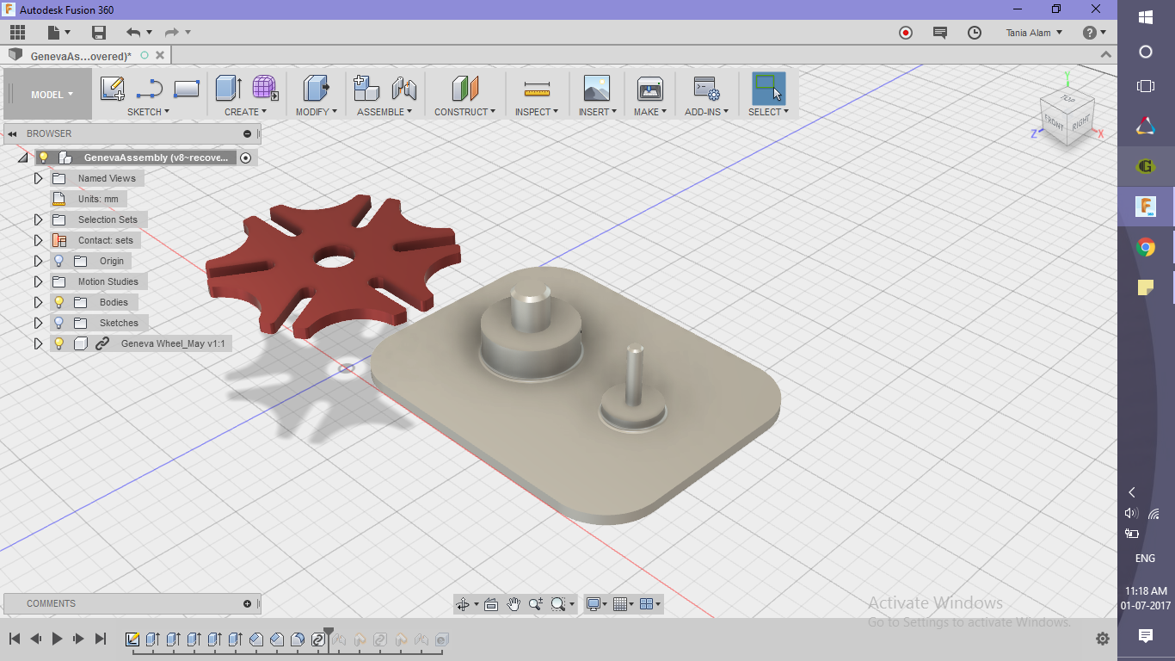Select the Zoom magnifier plus tool
This screenshot has width=1175, height=661.
[536, 604]
